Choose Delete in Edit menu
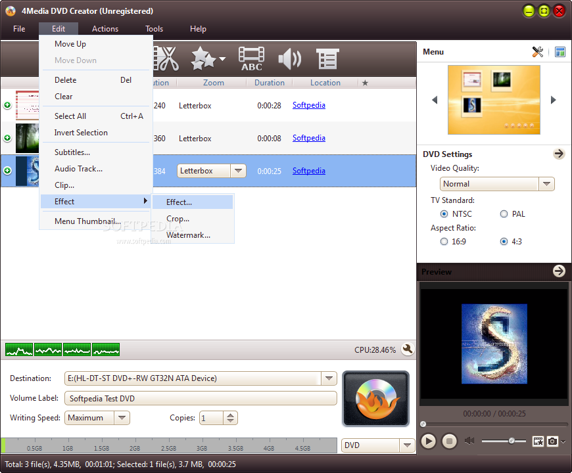Image resolution: width=572 pixels, height=473 pixels. (x=96, y=79)
